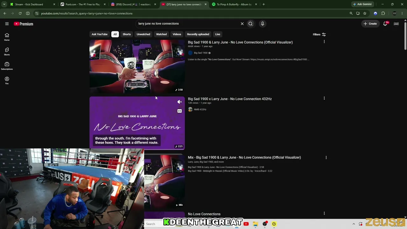Screen dimensions: 407x229
Task: Visit the Big Sad 1900 channel
Action: tap(201, 53)
